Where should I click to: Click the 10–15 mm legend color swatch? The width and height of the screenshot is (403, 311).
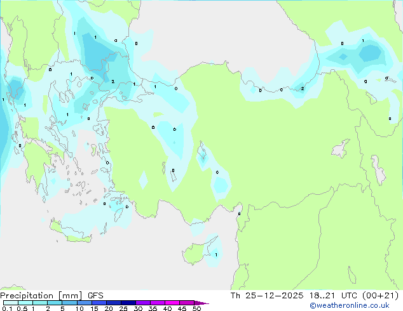pyautogui.click(x=85, y=303)
